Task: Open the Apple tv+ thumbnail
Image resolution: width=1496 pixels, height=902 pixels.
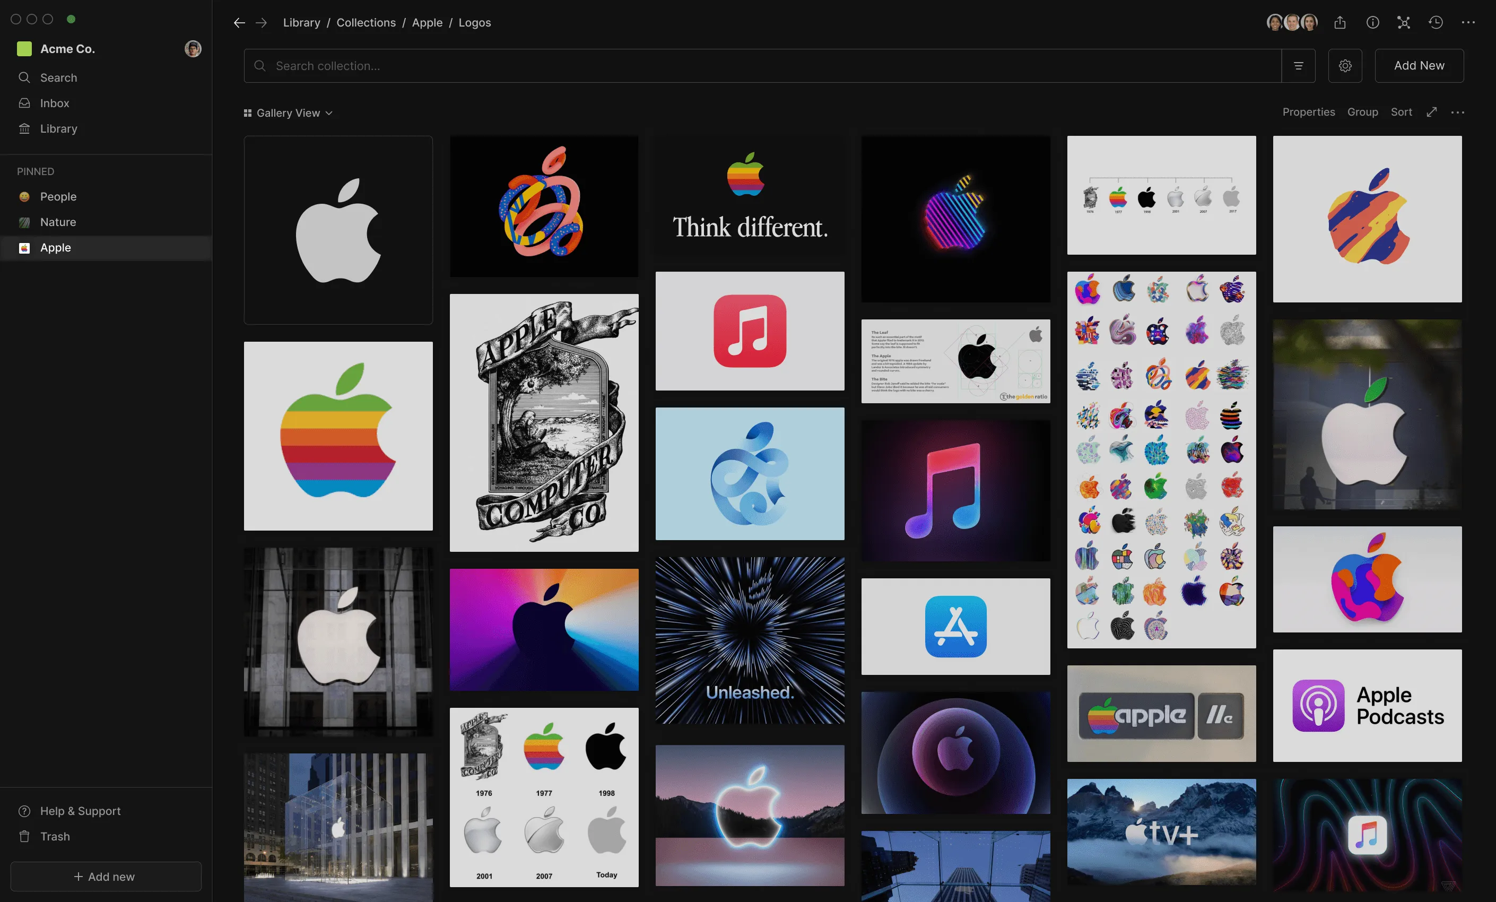Action: (1161, 831)
